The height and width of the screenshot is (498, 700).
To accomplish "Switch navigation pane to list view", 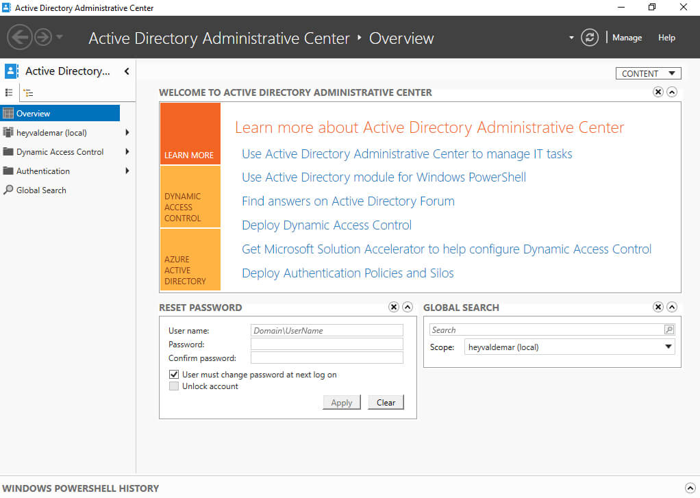I will (x=9, y=92).
